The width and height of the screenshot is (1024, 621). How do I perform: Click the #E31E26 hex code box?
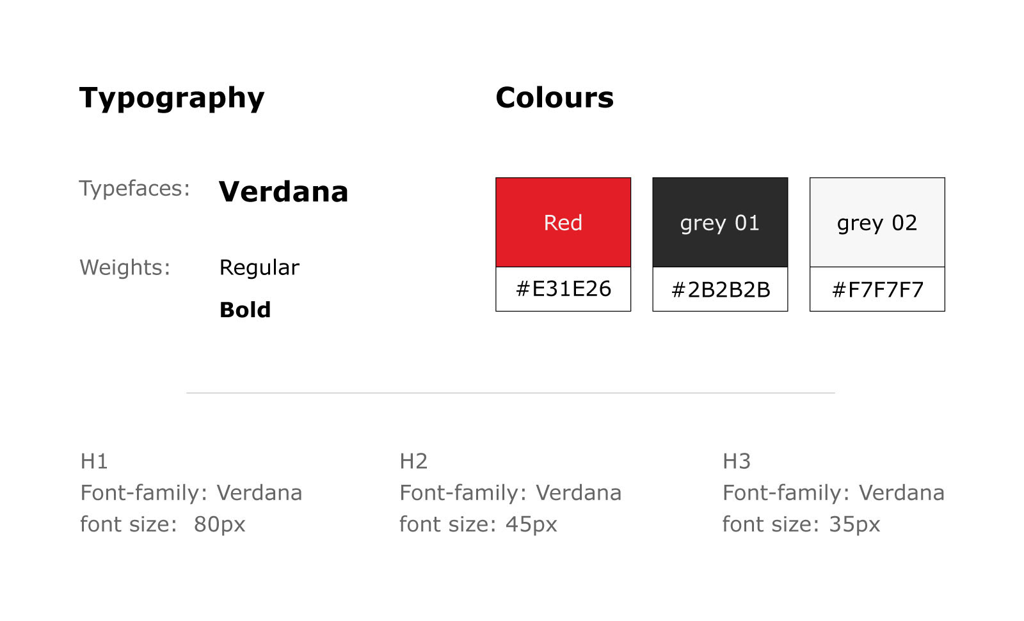pos(563,289)
